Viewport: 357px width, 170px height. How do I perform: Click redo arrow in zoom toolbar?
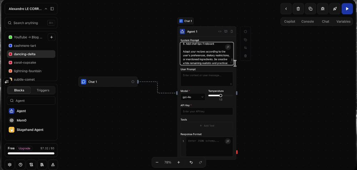tap(201, 162)
